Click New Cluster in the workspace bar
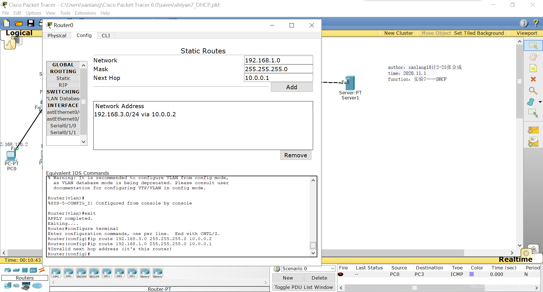Screen dimensions: 543x292 (398, 33)
